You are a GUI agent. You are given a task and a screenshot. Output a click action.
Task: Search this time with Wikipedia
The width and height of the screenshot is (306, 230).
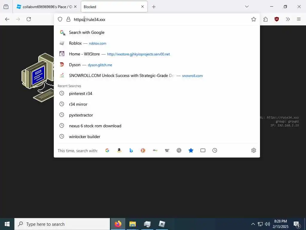(167, 150)
